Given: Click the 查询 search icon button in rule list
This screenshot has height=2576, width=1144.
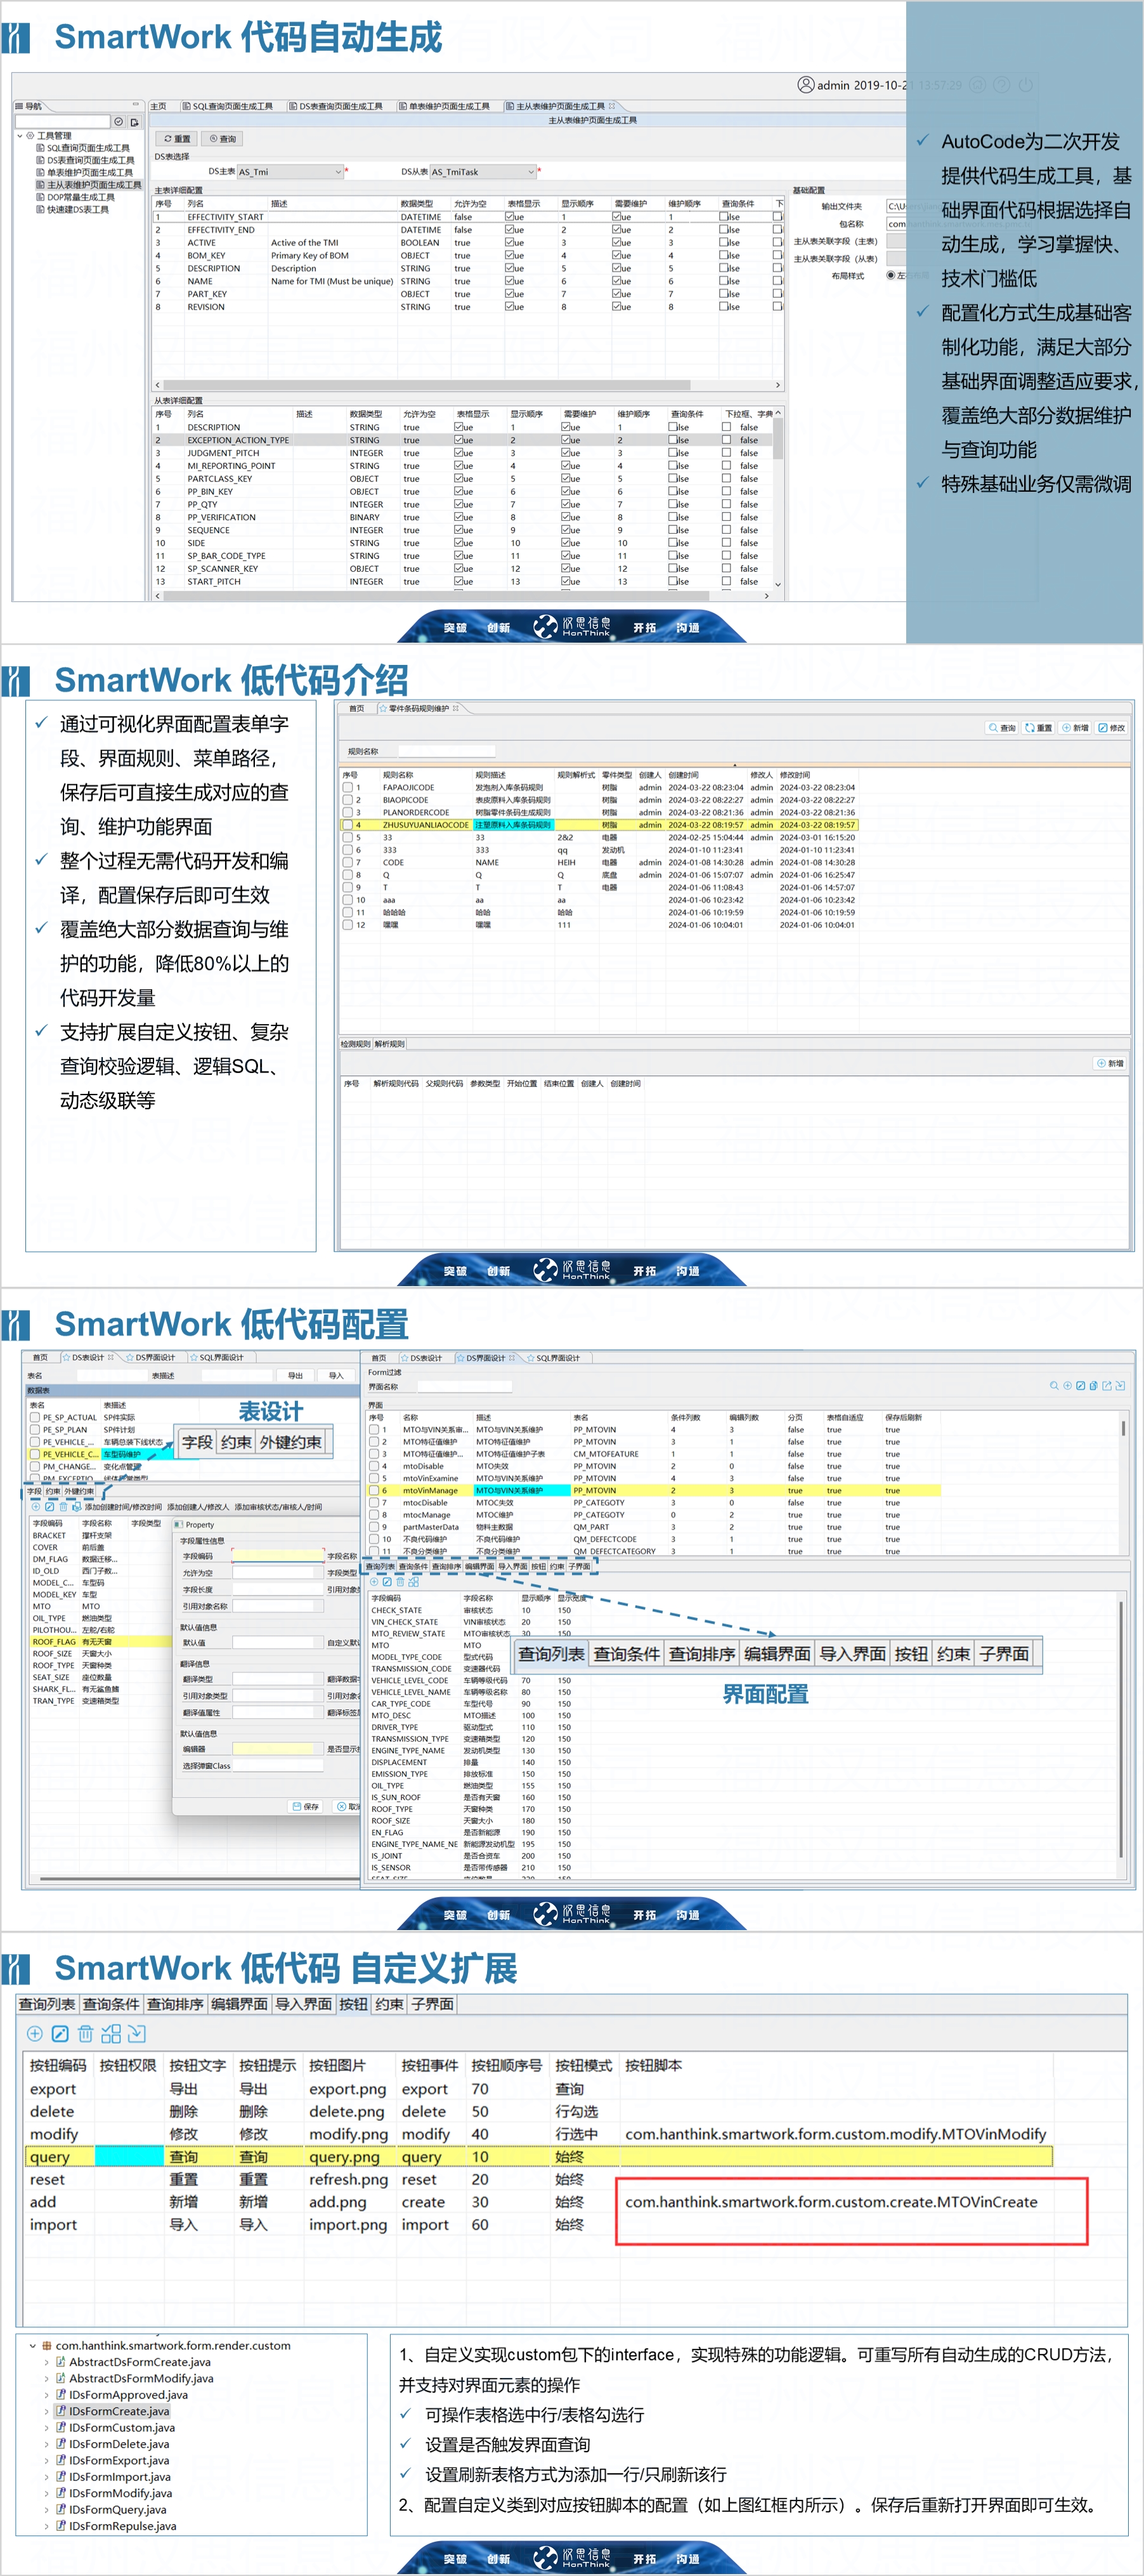Looking at the screenshot, I should coord(1002,728).
